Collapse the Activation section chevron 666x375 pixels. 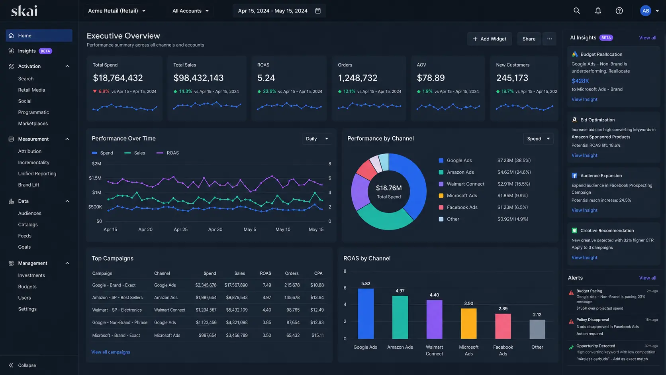point(67,67)
